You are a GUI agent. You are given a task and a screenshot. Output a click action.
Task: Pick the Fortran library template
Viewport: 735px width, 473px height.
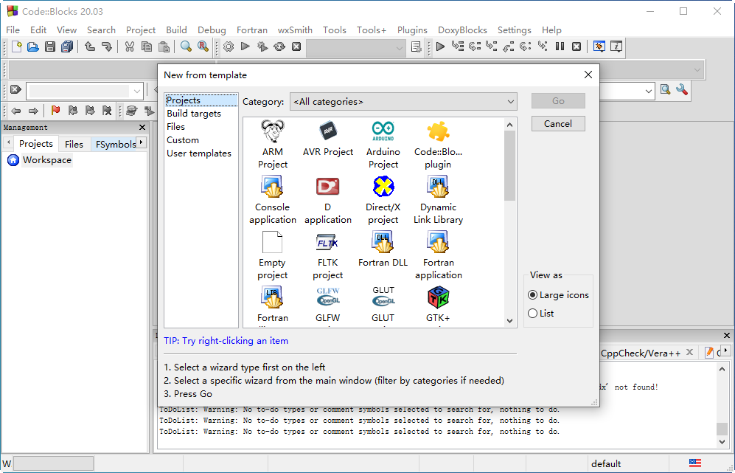[x=272, y=304]
